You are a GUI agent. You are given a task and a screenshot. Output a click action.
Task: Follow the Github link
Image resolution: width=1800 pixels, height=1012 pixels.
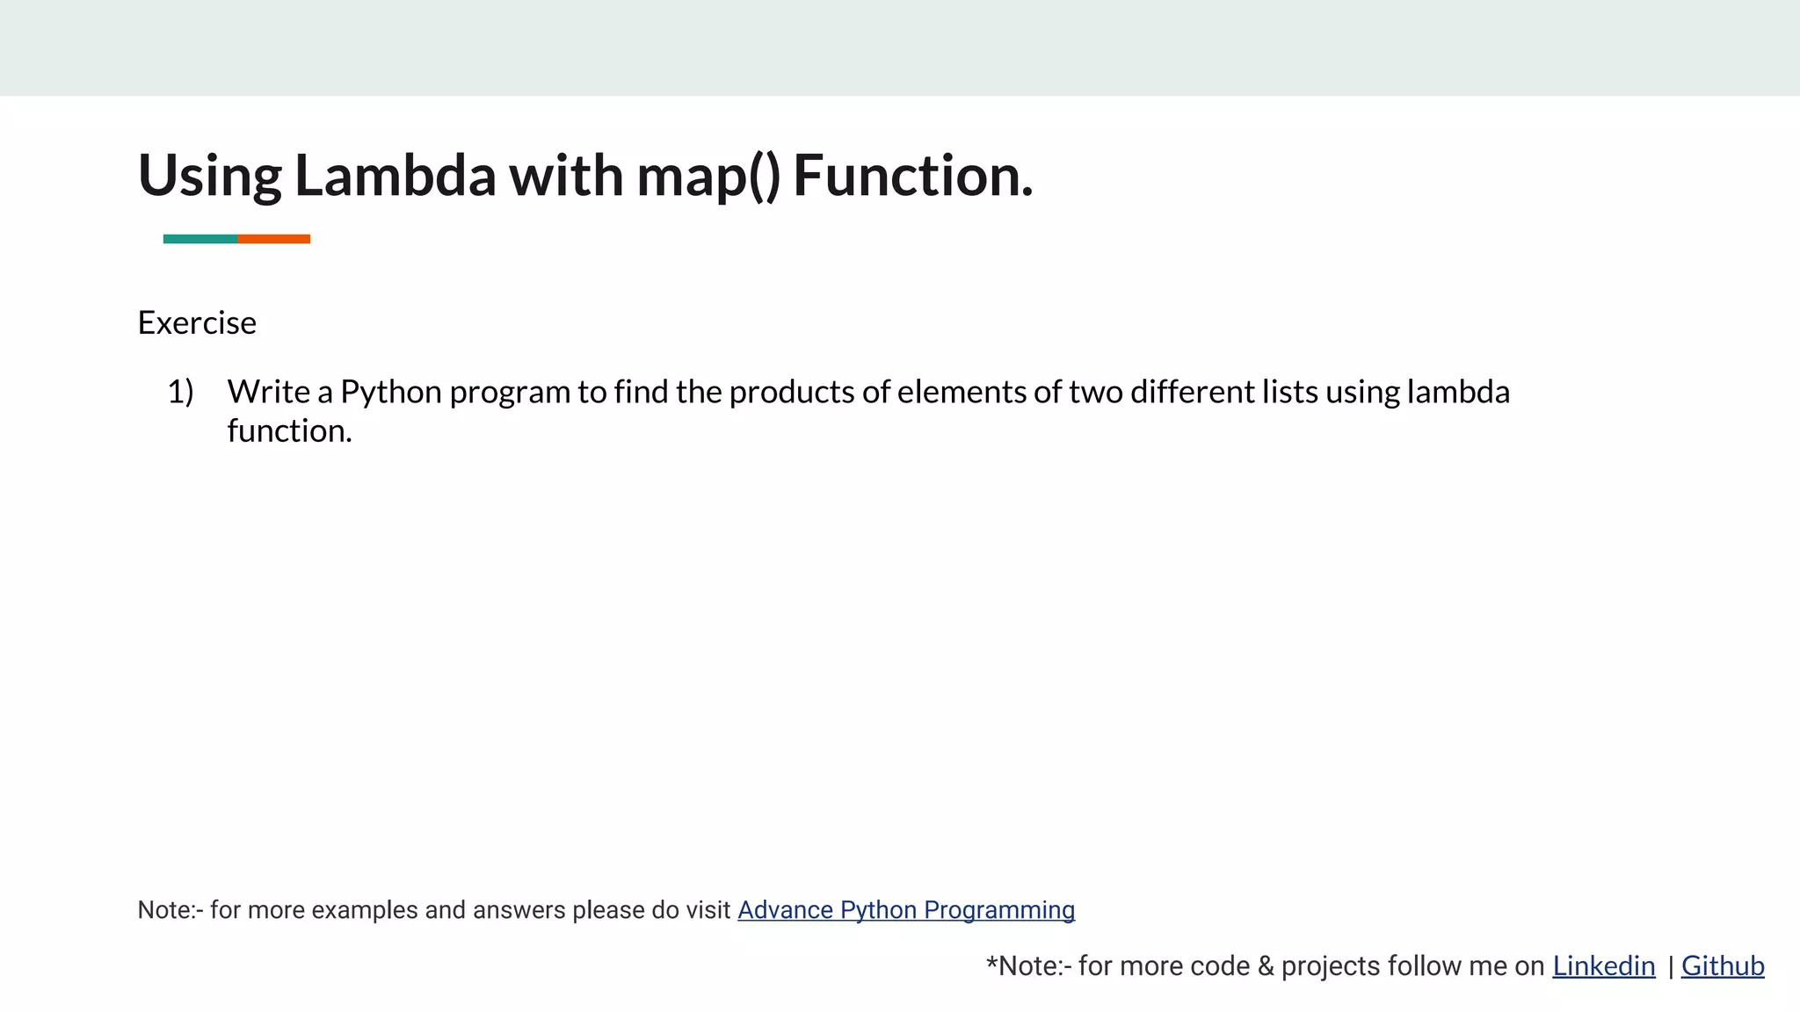[1722, 965]
